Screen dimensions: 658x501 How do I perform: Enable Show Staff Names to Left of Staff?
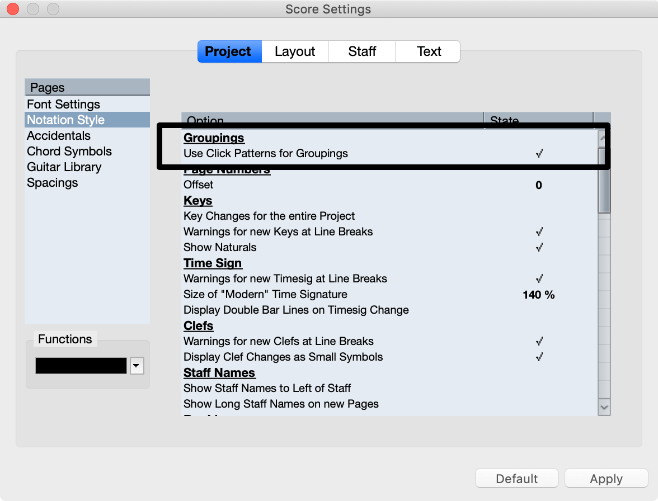tap(539, 389)
